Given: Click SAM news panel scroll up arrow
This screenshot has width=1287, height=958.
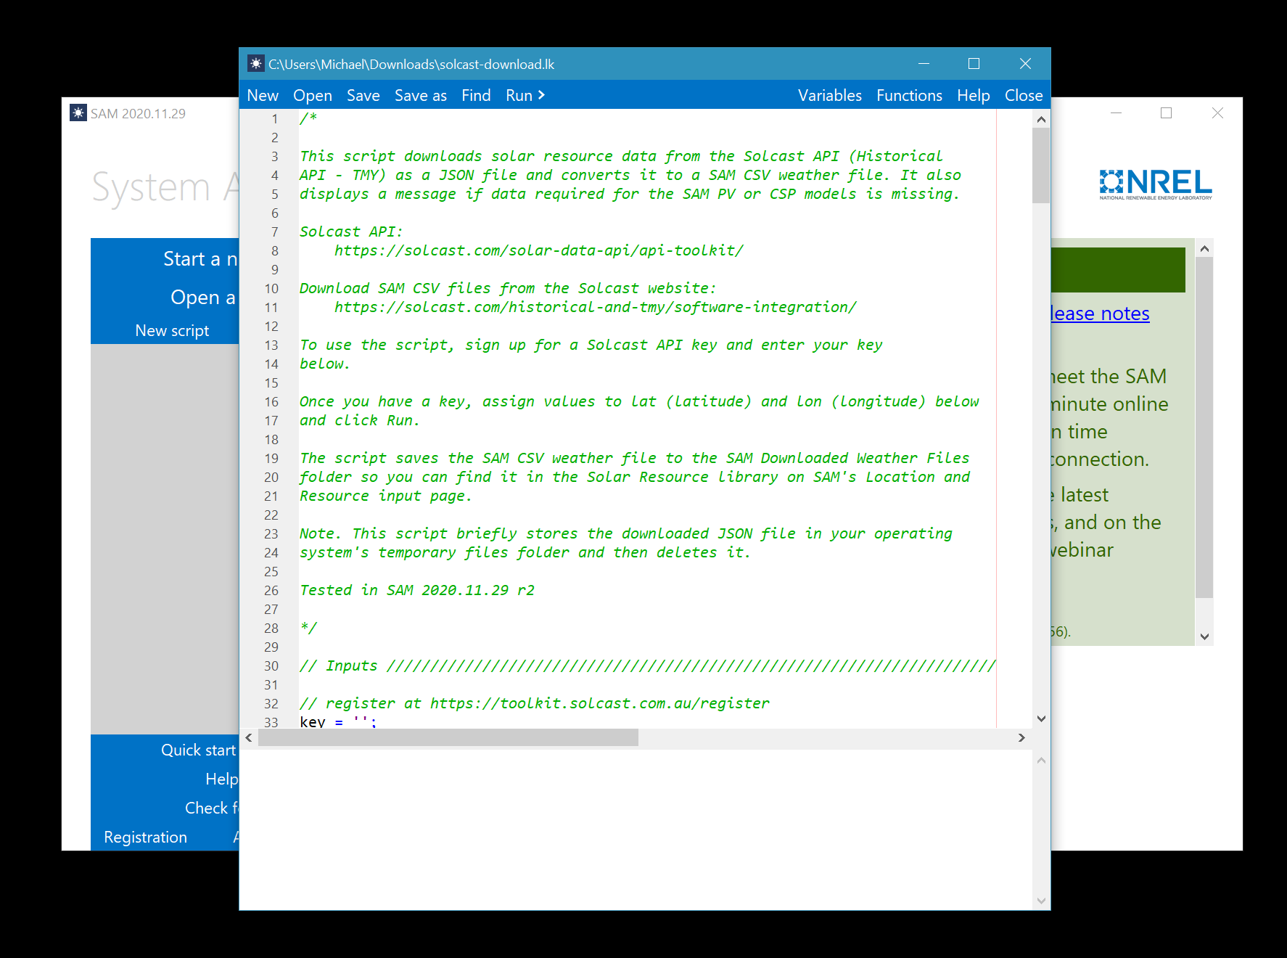Looking at the screenshot, I should 1204,249.
